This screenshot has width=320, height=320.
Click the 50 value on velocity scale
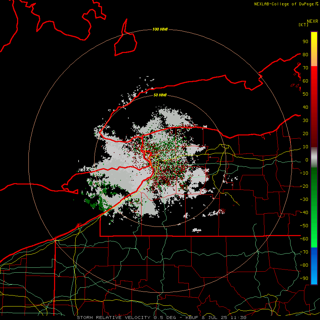[305, 94]
